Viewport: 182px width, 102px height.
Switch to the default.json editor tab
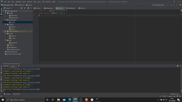pos(71,8)
